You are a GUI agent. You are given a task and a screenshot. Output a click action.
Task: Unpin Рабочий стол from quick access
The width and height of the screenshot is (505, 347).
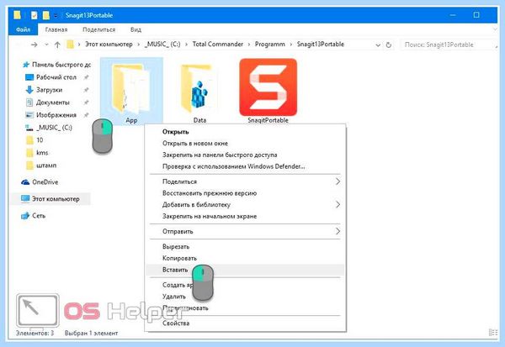pyautogui.click(x=86, y=77)
